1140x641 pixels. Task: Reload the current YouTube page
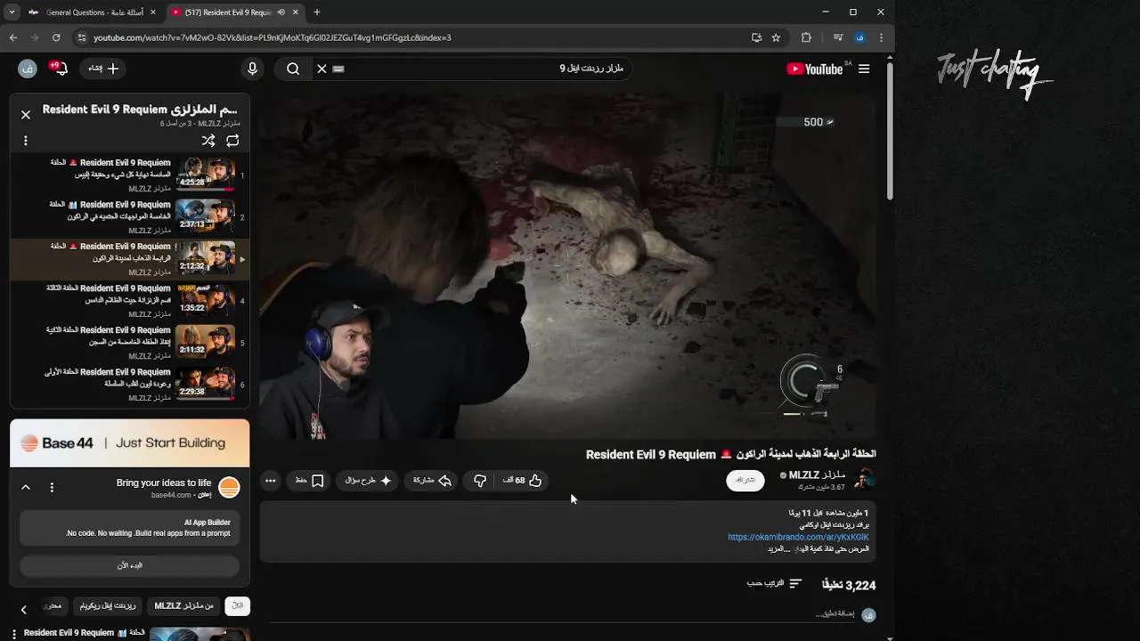[x=56, y=37]
